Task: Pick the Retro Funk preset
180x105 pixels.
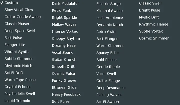Action: (61, 10)
